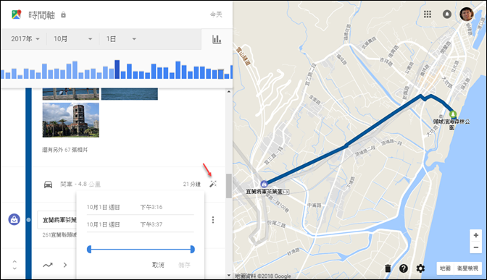Click the 宜蘭將軍茶葉蛋 place name field
Image resolution: width=487 pixels, height=280 pixels.
[57, 220]
